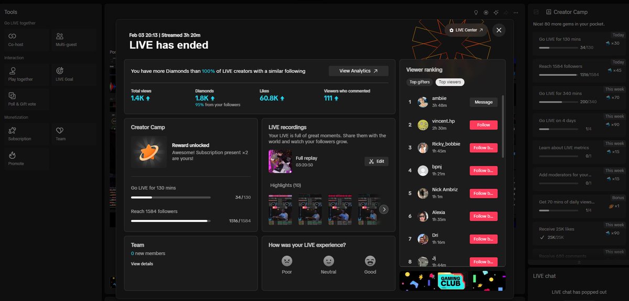The width and height of the screenshot is (629, 301).
Task: Switch to the Top gifters tab
Action: pyautogui.click(x=420, y=82)
